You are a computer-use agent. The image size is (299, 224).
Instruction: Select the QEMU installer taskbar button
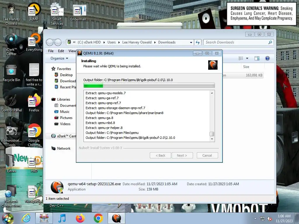(x=117, y=218)
